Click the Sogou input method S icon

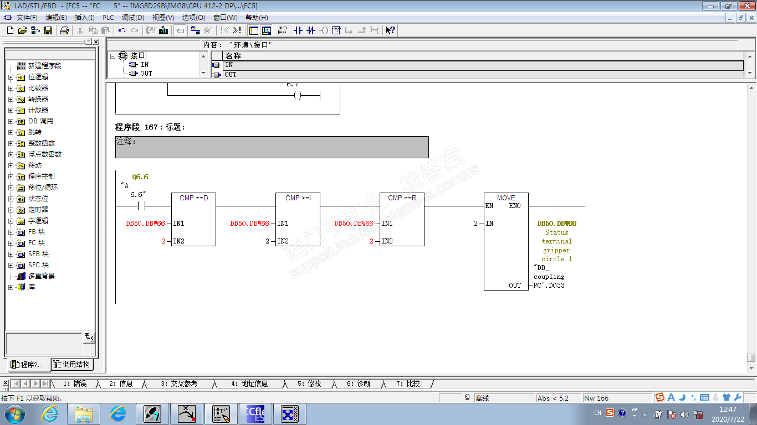[659, 397]
